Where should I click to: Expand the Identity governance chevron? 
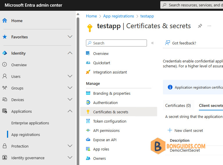click(x=70, y=157)
